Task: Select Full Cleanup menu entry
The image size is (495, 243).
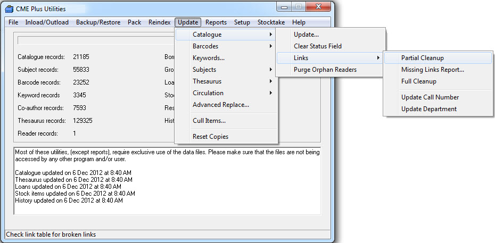Action: 418,81
